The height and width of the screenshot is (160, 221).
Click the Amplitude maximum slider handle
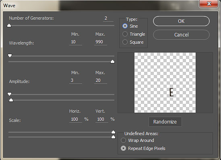[x=11, y=100]
